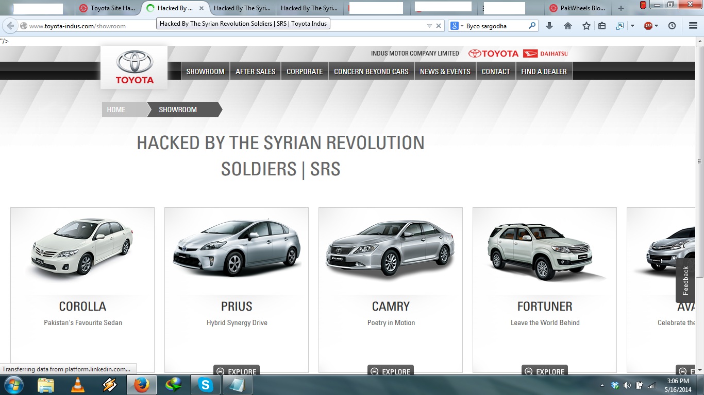Click the red TOYOTA brand logo in header

coord(494,53)
